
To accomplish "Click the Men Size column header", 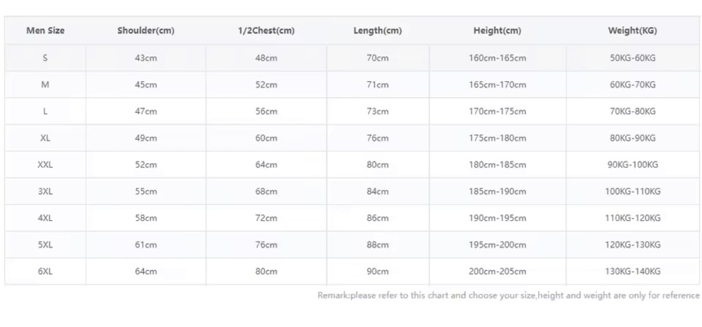I will click(x=45, y=31).
